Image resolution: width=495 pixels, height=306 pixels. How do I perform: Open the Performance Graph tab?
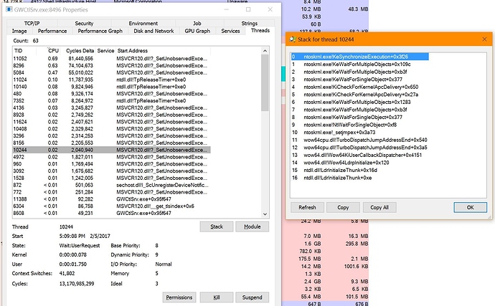point(100,32)
